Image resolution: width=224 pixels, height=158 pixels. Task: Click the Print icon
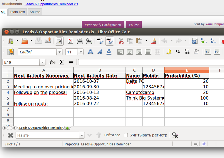click(80, 41)
